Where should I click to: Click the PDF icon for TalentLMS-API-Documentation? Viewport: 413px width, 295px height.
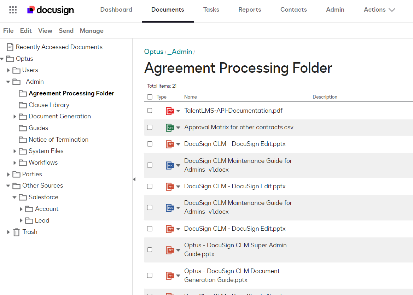[170, 111]
